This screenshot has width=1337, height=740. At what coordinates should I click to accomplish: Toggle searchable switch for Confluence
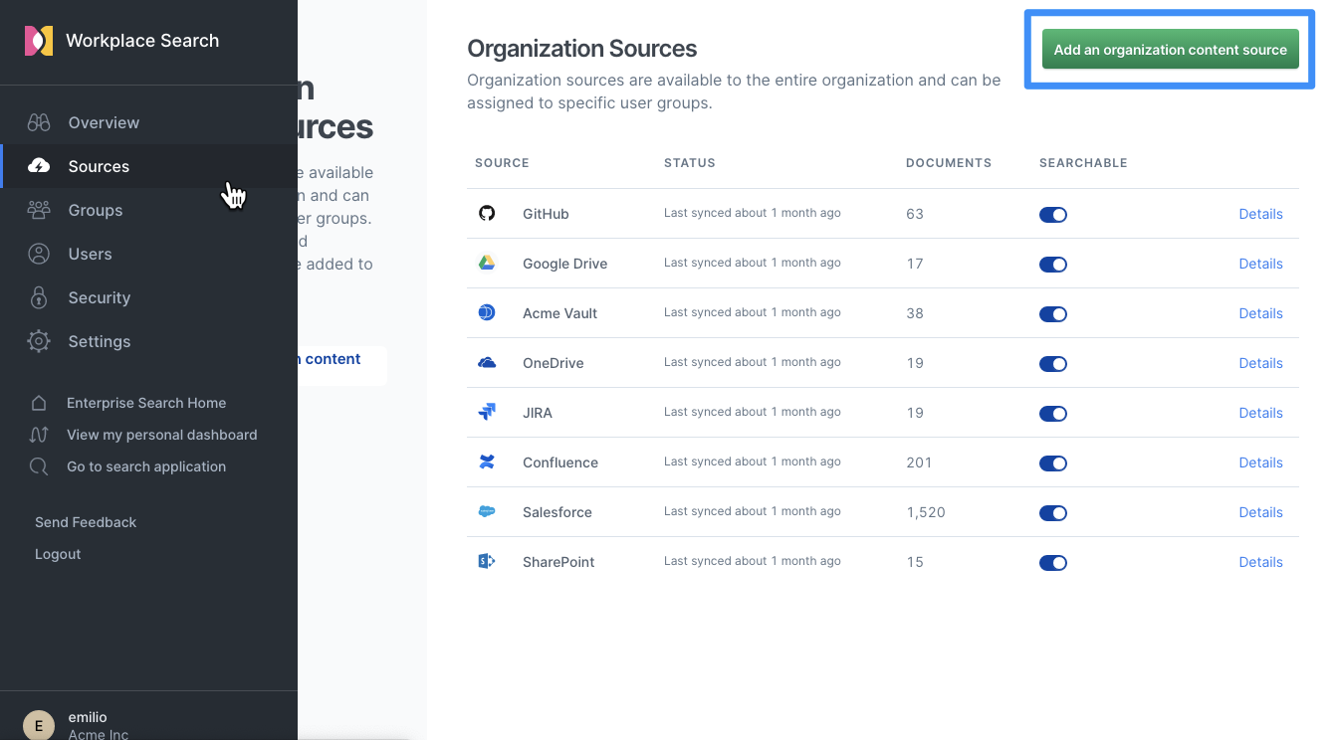(1053, 462)
